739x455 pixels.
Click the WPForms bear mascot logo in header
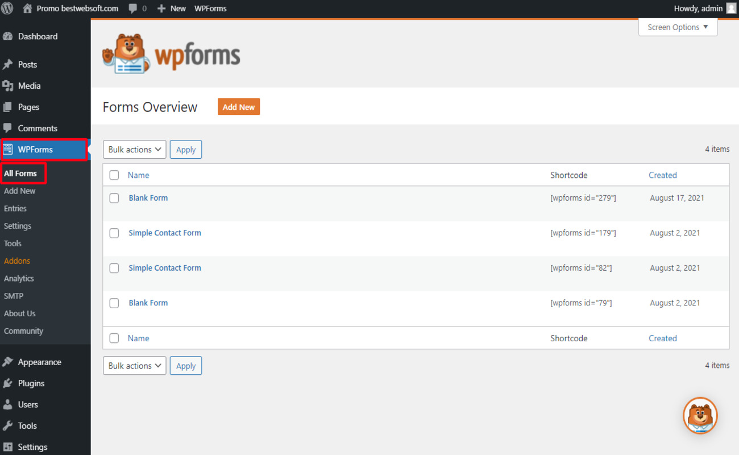[126, 53]
